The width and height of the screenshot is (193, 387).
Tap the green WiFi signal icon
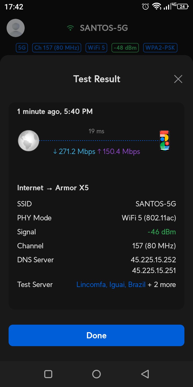[x=70, y=28]
